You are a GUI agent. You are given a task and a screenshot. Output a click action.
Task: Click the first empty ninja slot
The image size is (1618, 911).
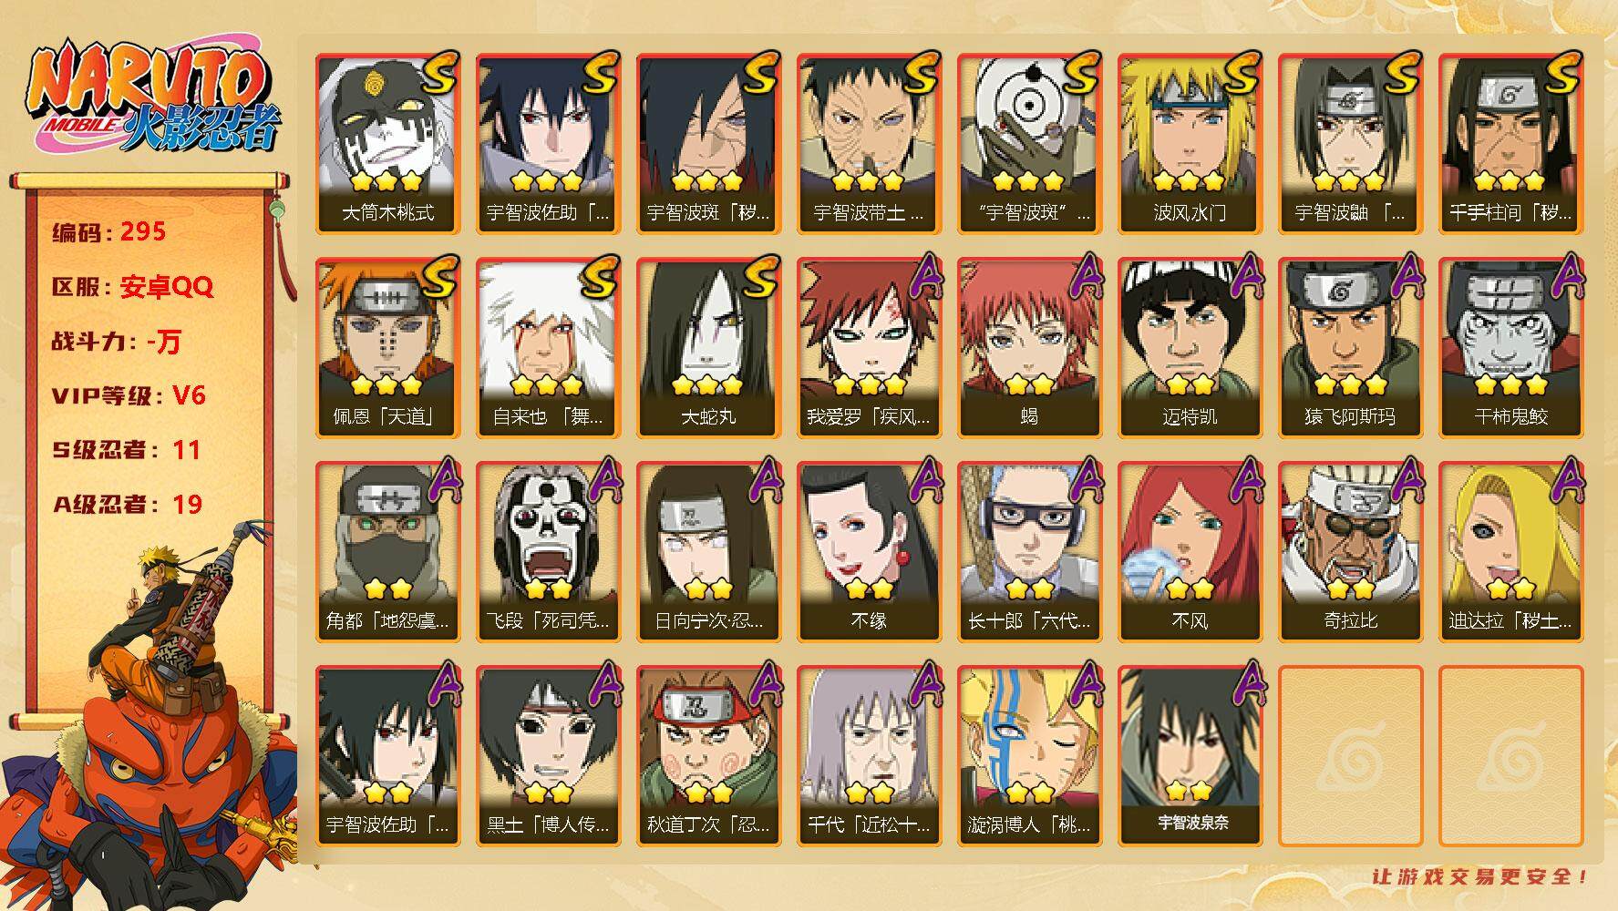coord(1350,756)
